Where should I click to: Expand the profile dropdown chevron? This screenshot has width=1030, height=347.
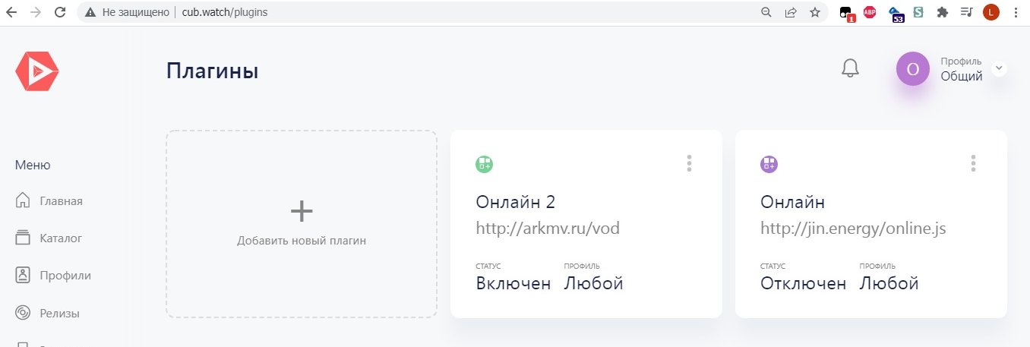click(x=1000, y=68)
